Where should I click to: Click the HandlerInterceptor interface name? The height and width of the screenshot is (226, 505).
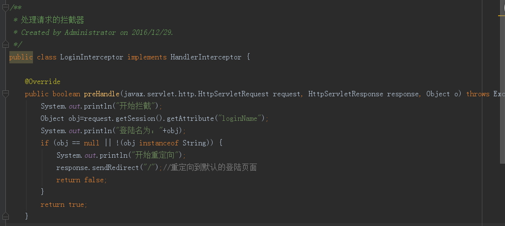[x=206, y=57]
